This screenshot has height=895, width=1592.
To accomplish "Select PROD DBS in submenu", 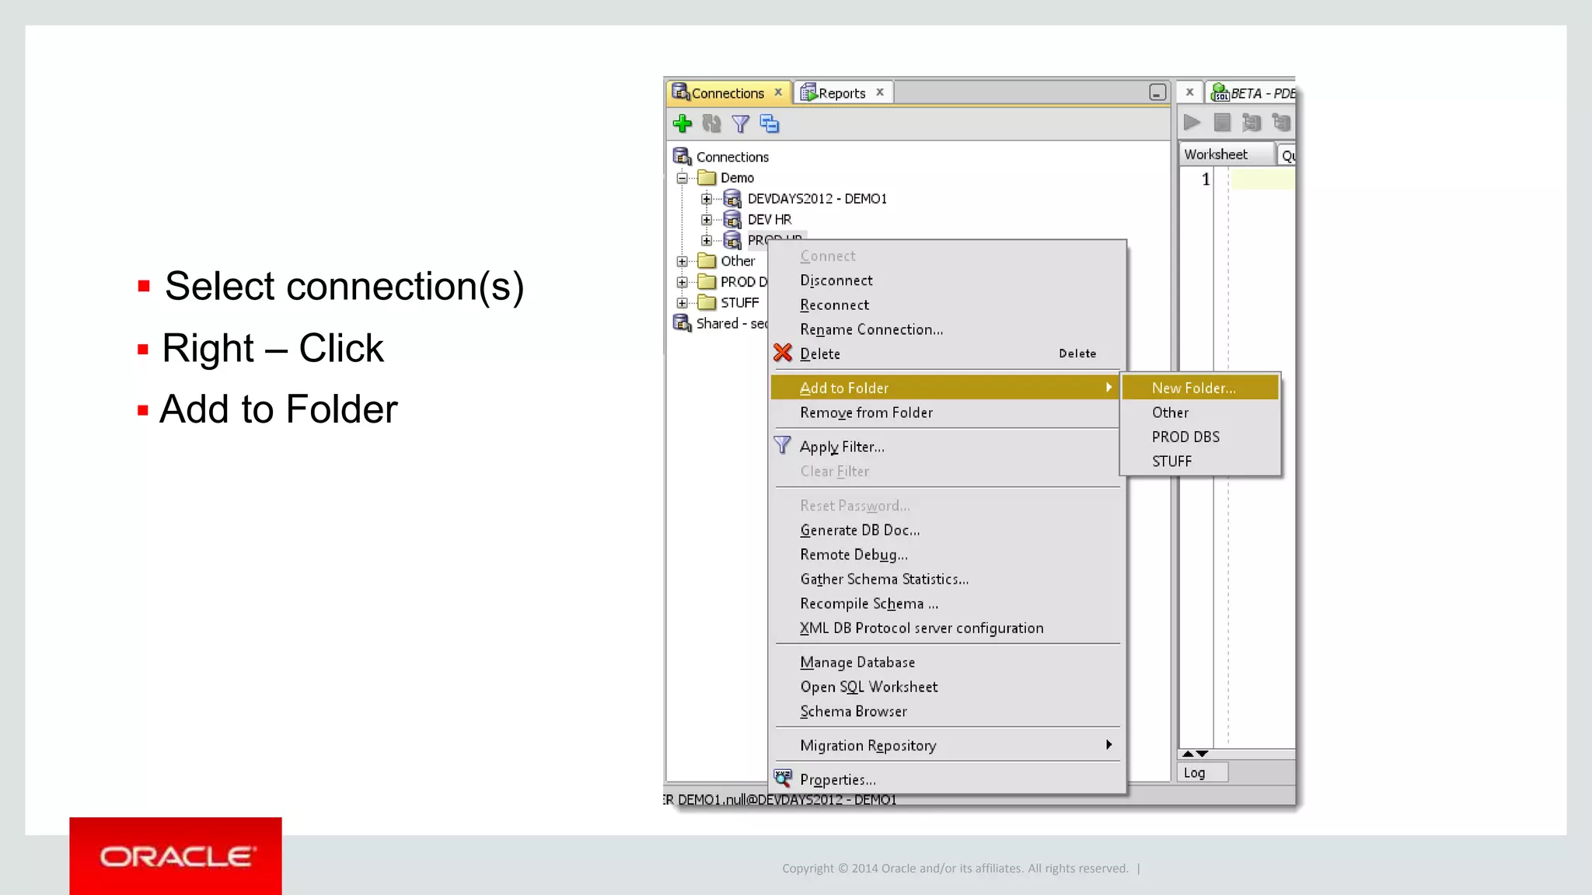I will [x=1200, y=437].
